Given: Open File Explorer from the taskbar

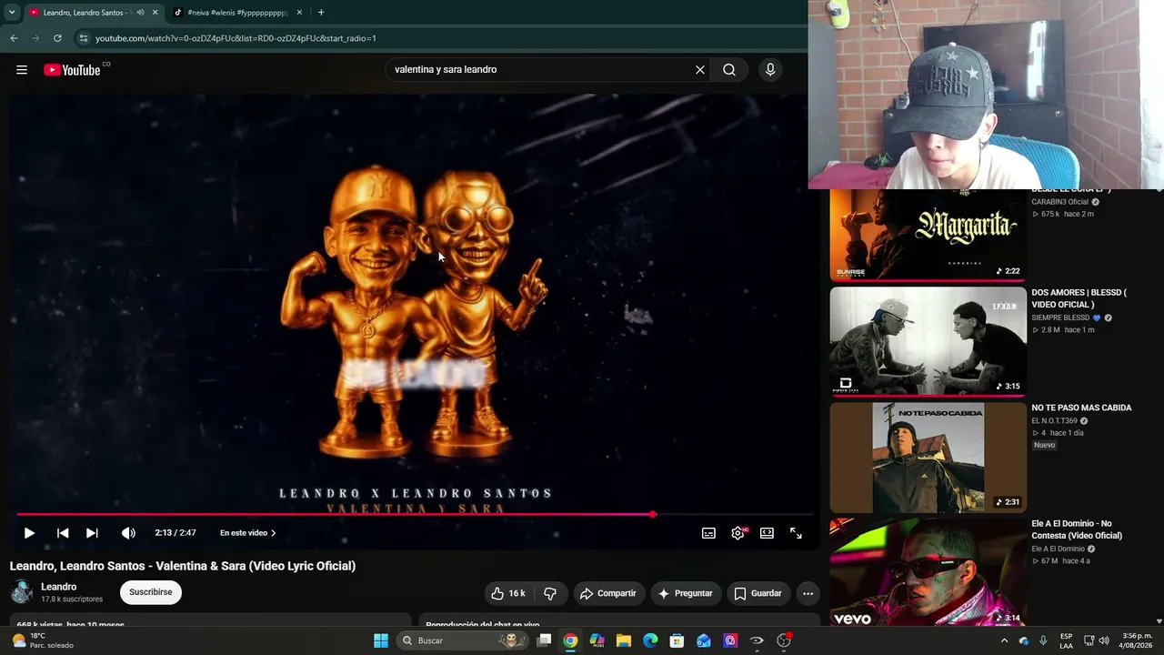Looking at the screenshot, I should point(624,640).
